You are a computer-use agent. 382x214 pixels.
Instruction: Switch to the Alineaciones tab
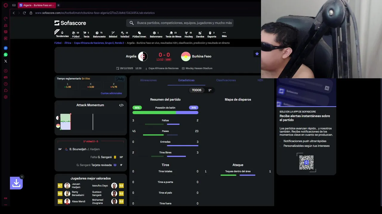point(148,80)
